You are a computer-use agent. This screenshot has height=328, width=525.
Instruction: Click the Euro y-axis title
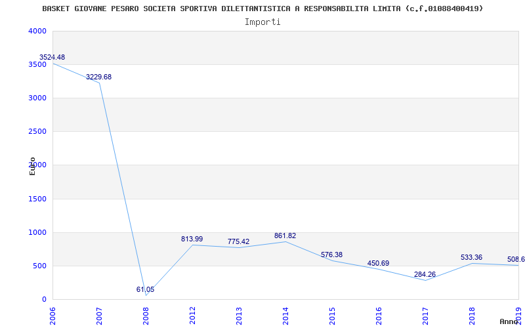[x=32, y=167]
